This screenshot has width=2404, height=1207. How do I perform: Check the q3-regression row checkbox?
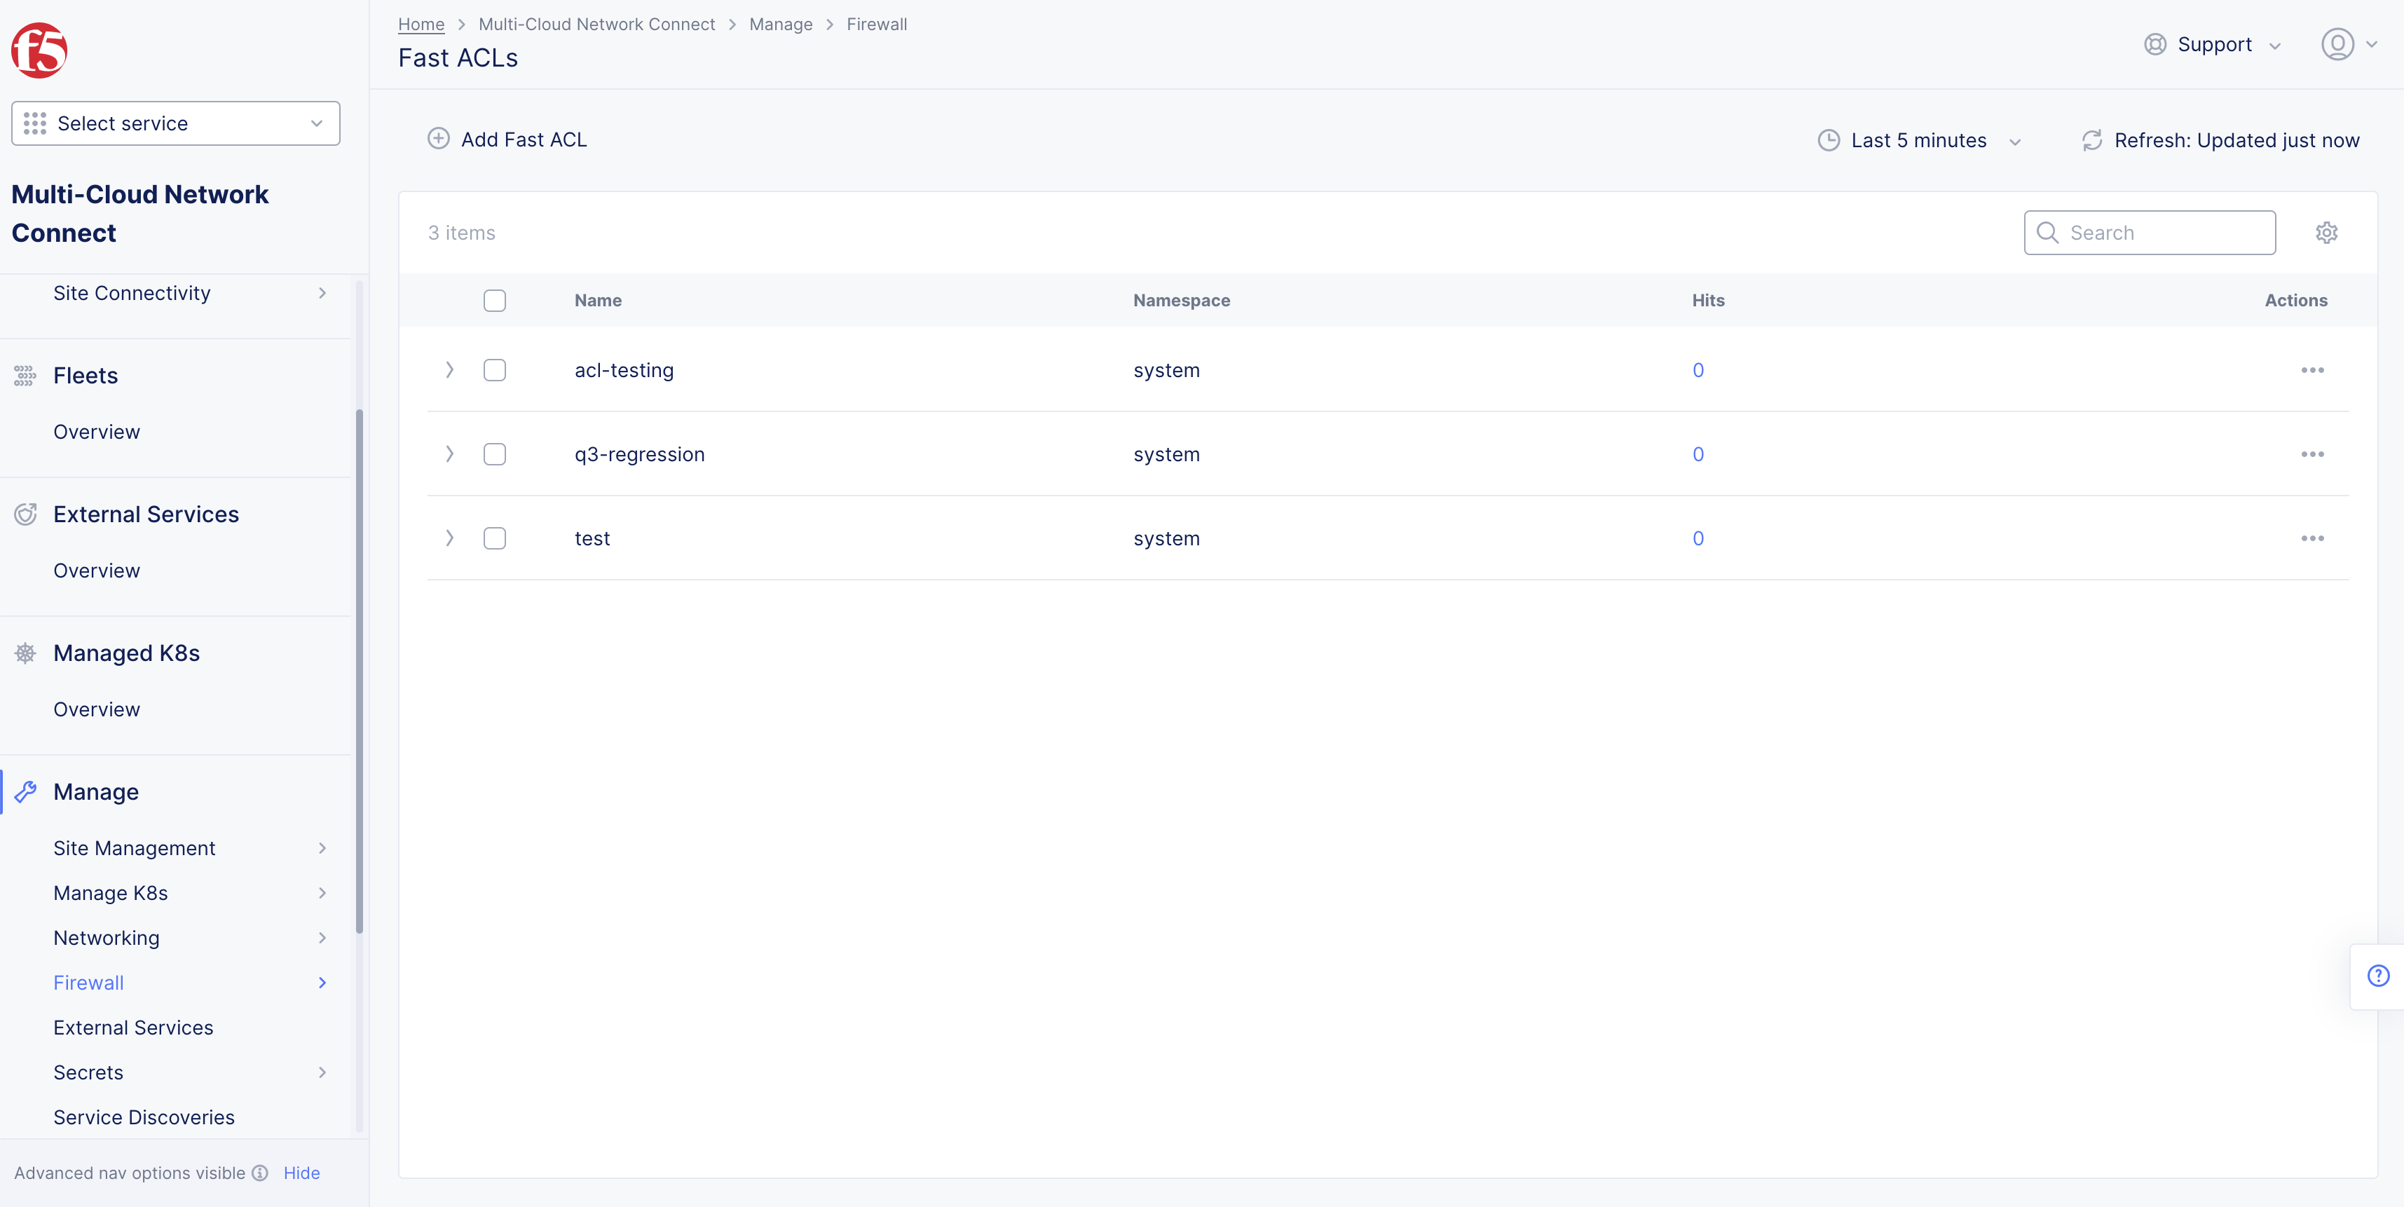click(495, 455)
